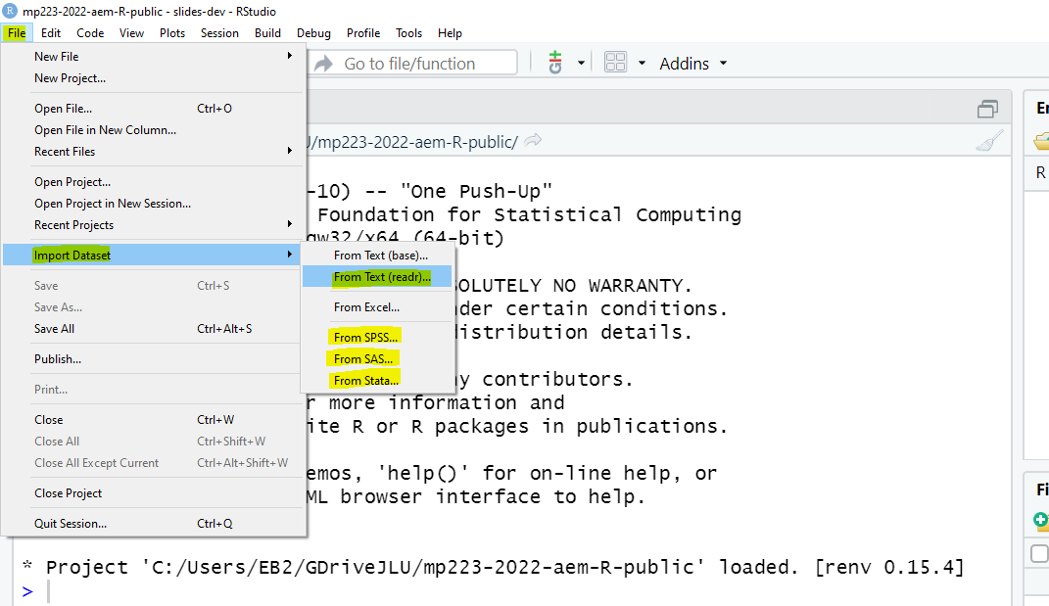Expand the workspace panes dropdown arrow
1049x606 pixels.
642,64
